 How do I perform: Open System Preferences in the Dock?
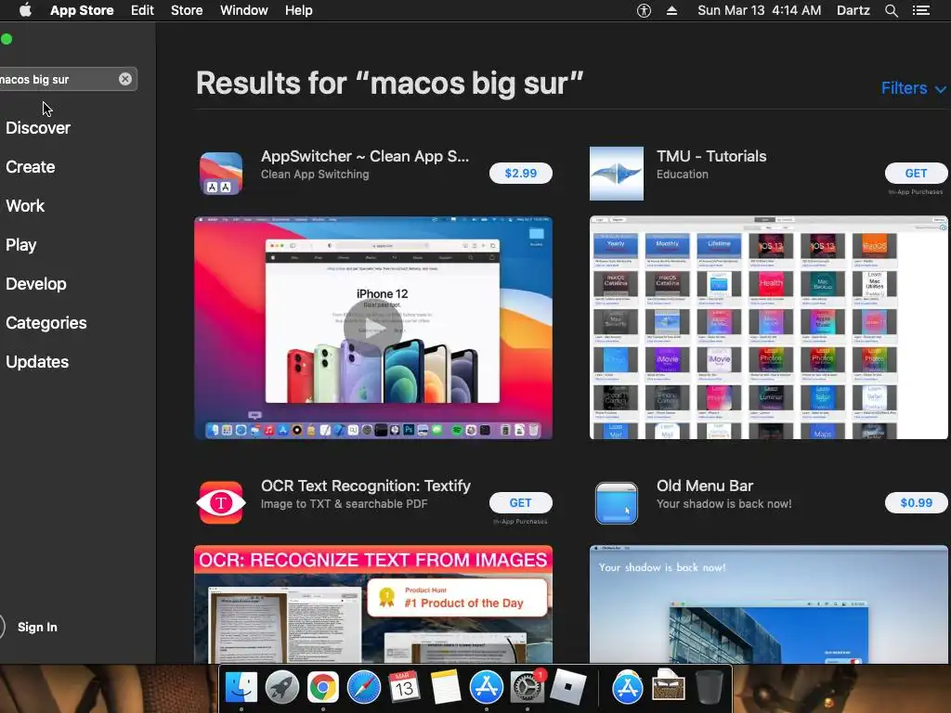click(x=528, y=687)
